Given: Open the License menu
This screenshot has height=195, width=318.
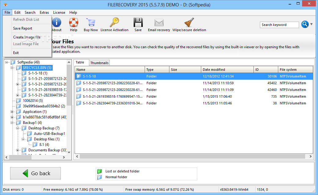Looking at the screenshot, I should coord(59,12).
